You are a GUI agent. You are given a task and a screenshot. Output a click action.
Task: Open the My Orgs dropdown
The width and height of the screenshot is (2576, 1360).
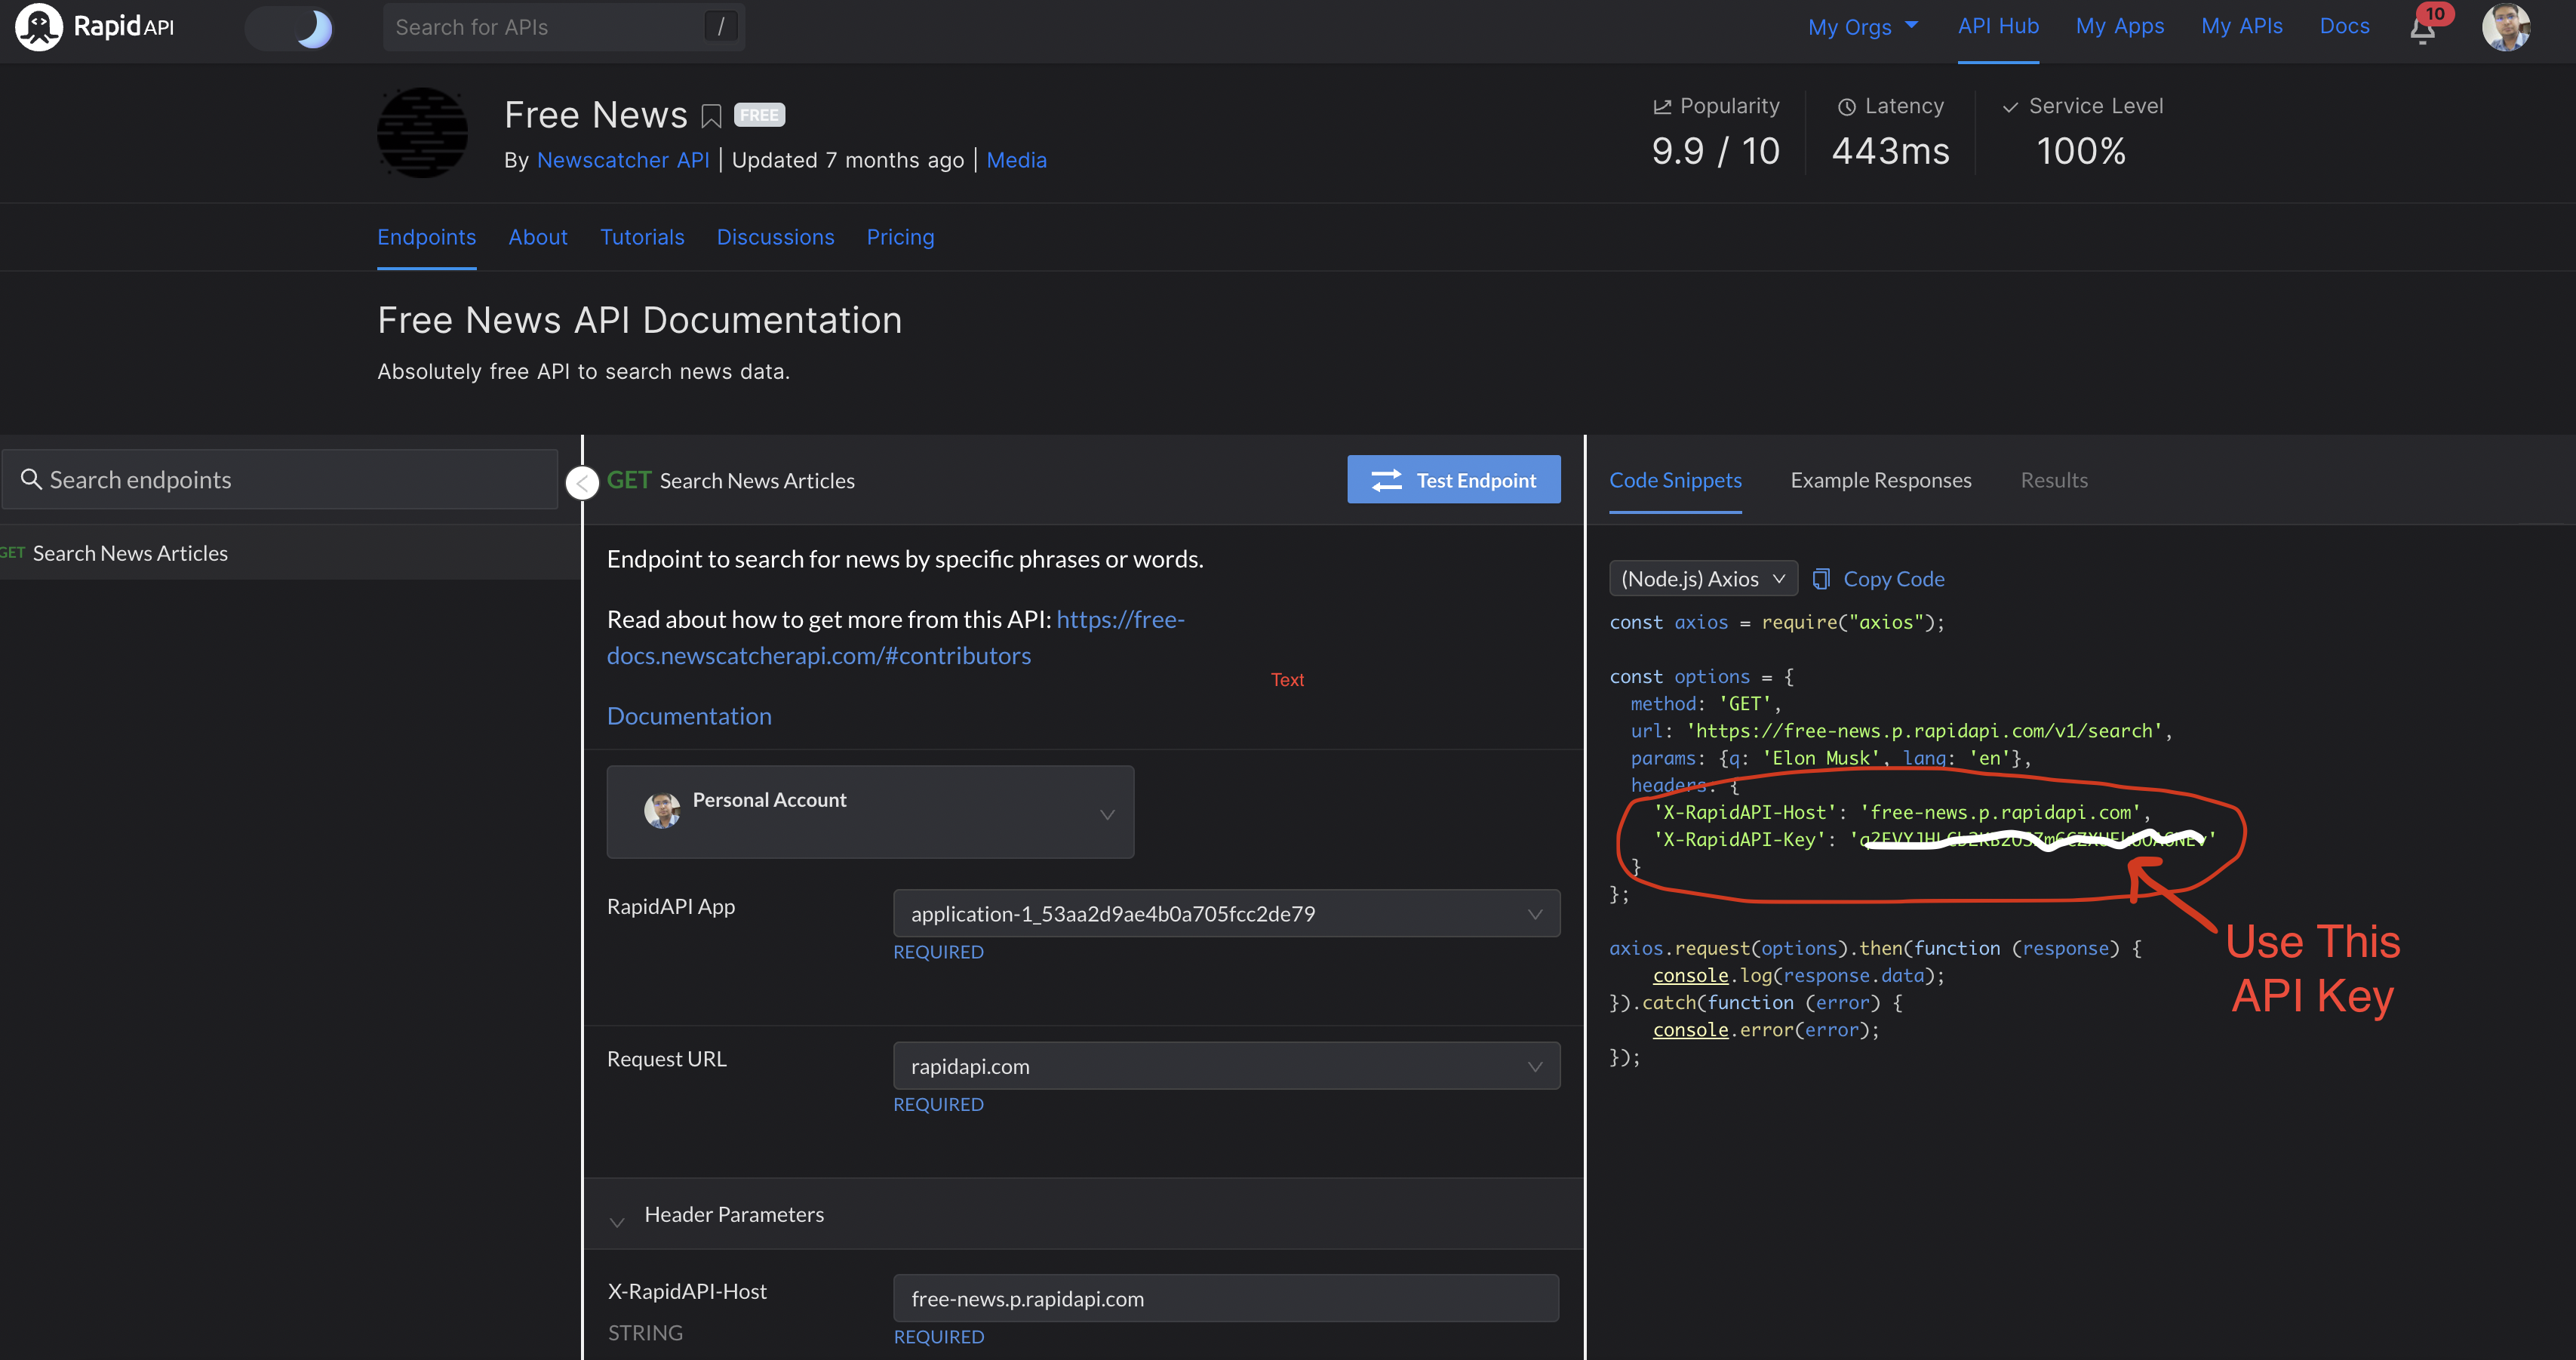click(x=1862, y=27)
